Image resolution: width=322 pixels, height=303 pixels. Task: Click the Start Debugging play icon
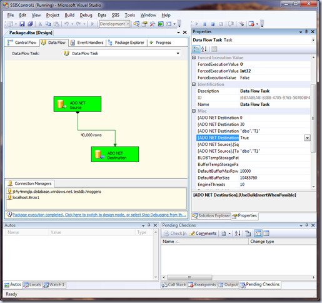pos(93,24)
